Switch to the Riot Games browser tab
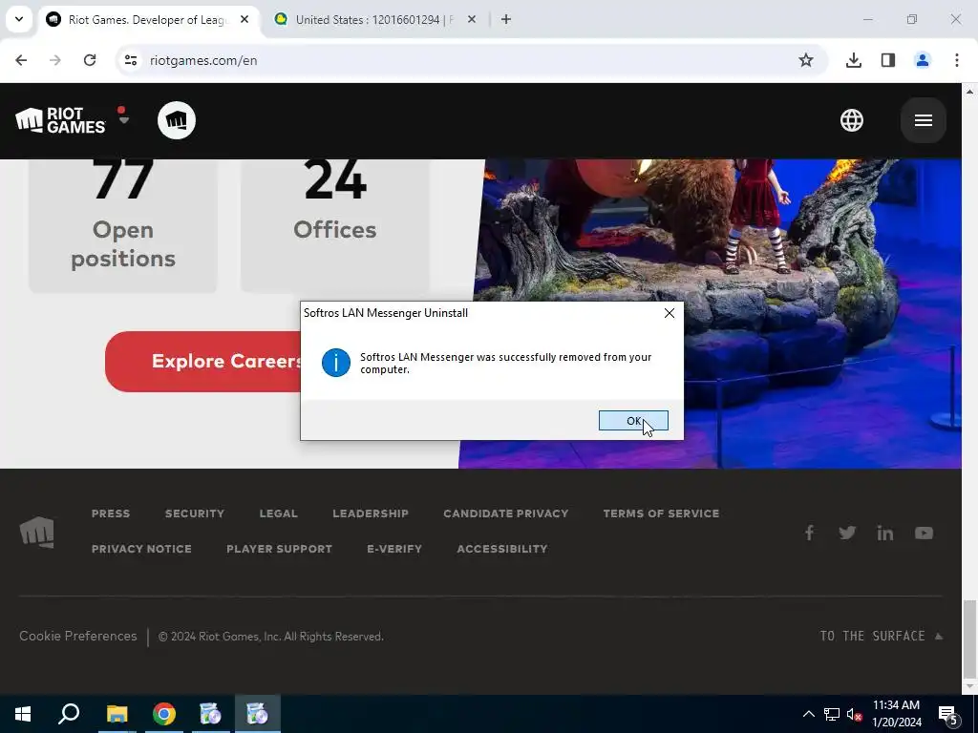978x733 pixels. pos(146,20)
